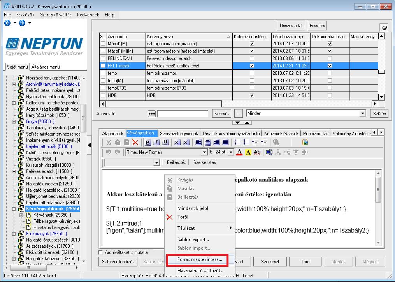
Task: Choose Sablon export... in context menu
Action: click(x=193, y=240)
